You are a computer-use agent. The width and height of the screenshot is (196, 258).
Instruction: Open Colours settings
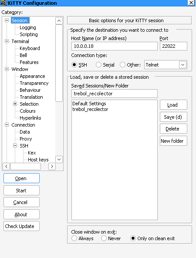click(x=27, y=111)
